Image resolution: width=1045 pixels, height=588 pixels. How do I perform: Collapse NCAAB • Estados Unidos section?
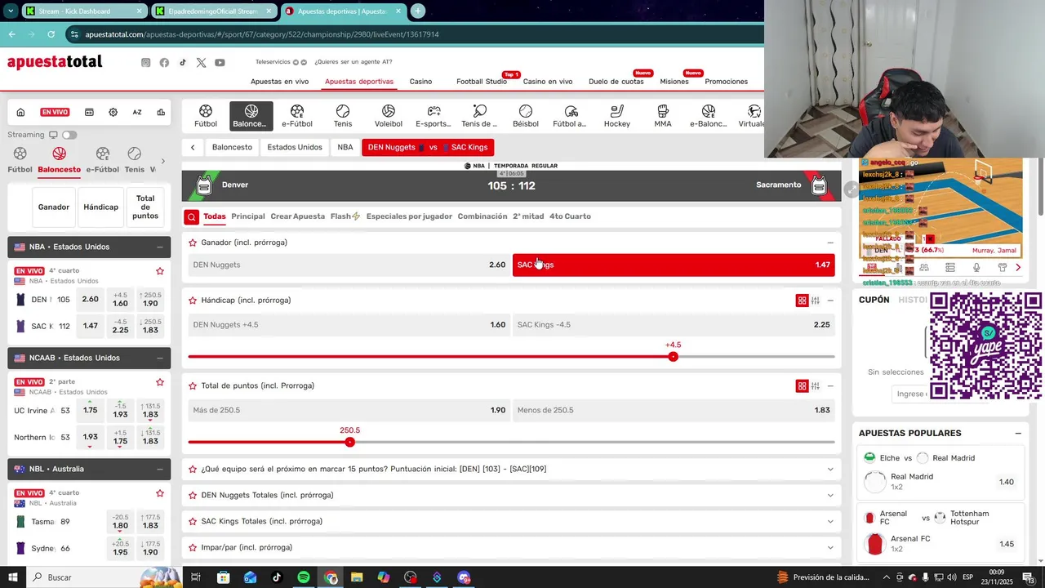[159, 358]
